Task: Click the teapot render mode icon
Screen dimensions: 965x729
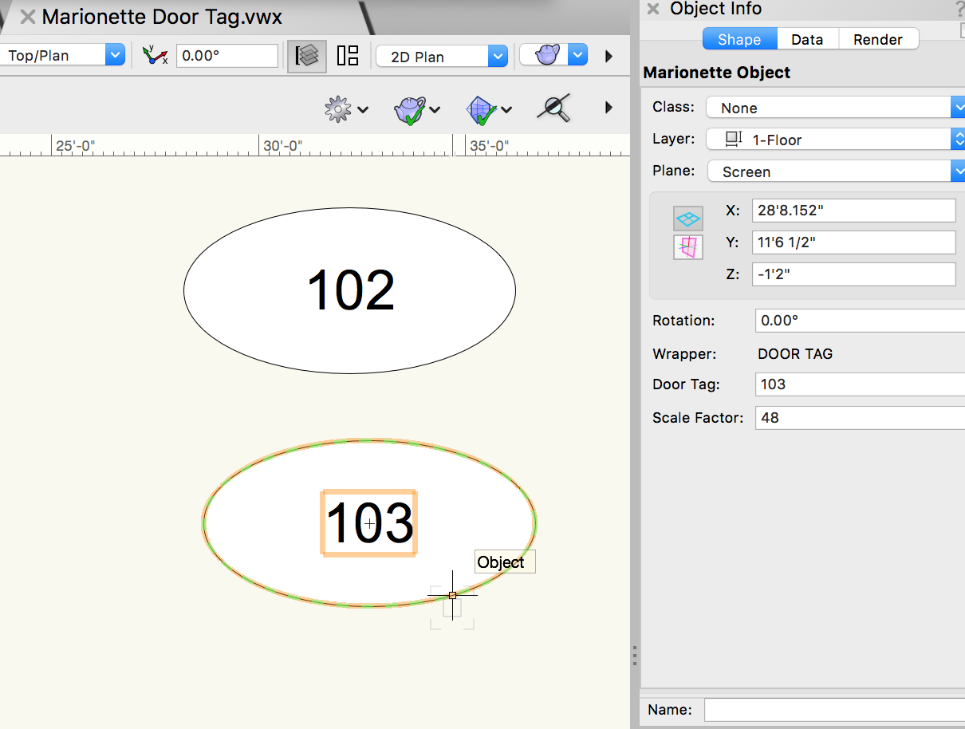Action: (546, 55)
